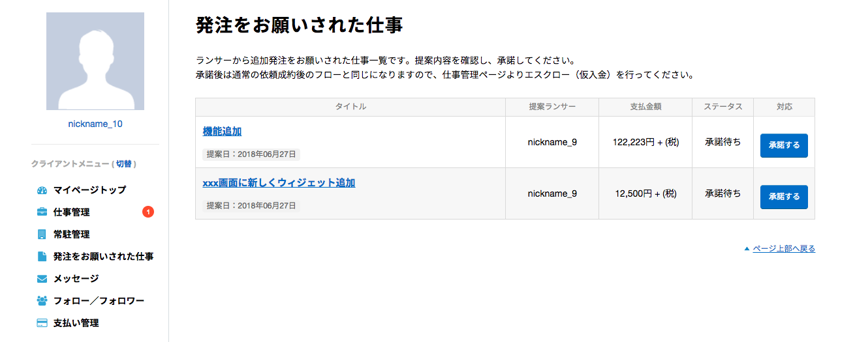The width and height of the screenshot is (855, 342).
Task: Open the xxx画面に新しくウィジェット追加 link
Action: (x=279, y=183)
